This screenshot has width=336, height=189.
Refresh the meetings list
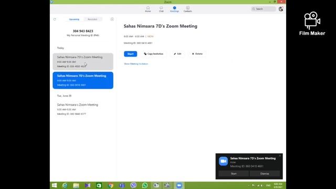pos(55,19)
